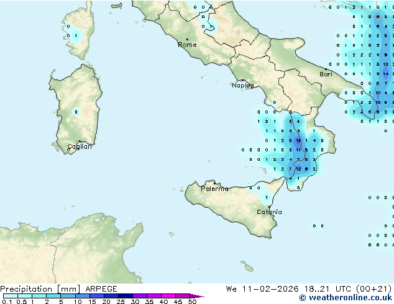Click the 10 mm legend scale label
The height and width of the screenshot is (304, 394).
(x=78, y=302)
